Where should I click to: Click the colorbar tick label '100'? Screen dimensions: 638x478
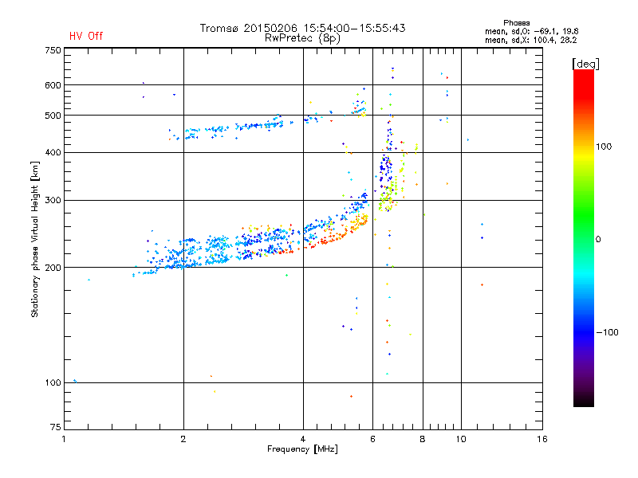tap(604, 147)
